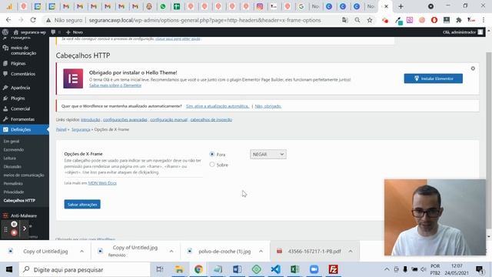Open FileZilla from taskbar
This screenshot has height=277, width=492.
click(333, 269)
